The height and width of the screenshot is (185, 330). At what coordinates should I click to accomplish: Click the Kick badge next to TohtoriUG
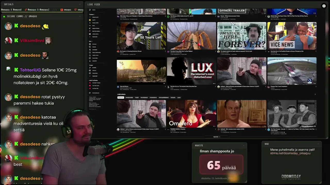16,70
